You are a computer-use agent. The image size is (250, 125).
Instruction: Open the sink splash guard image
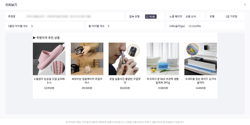[201, 59]
